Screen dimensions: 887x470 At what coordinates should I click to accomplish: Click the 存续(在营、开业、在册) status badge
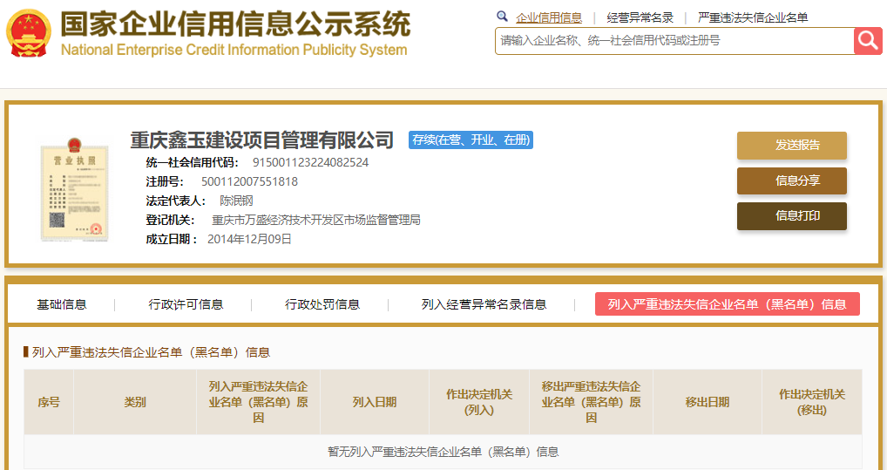pos(471,140)
